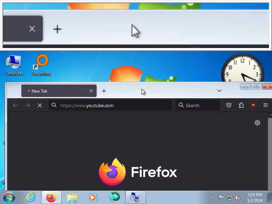
Task: Open the 5:19 PM taskbar clock
Action: (255, 198)
